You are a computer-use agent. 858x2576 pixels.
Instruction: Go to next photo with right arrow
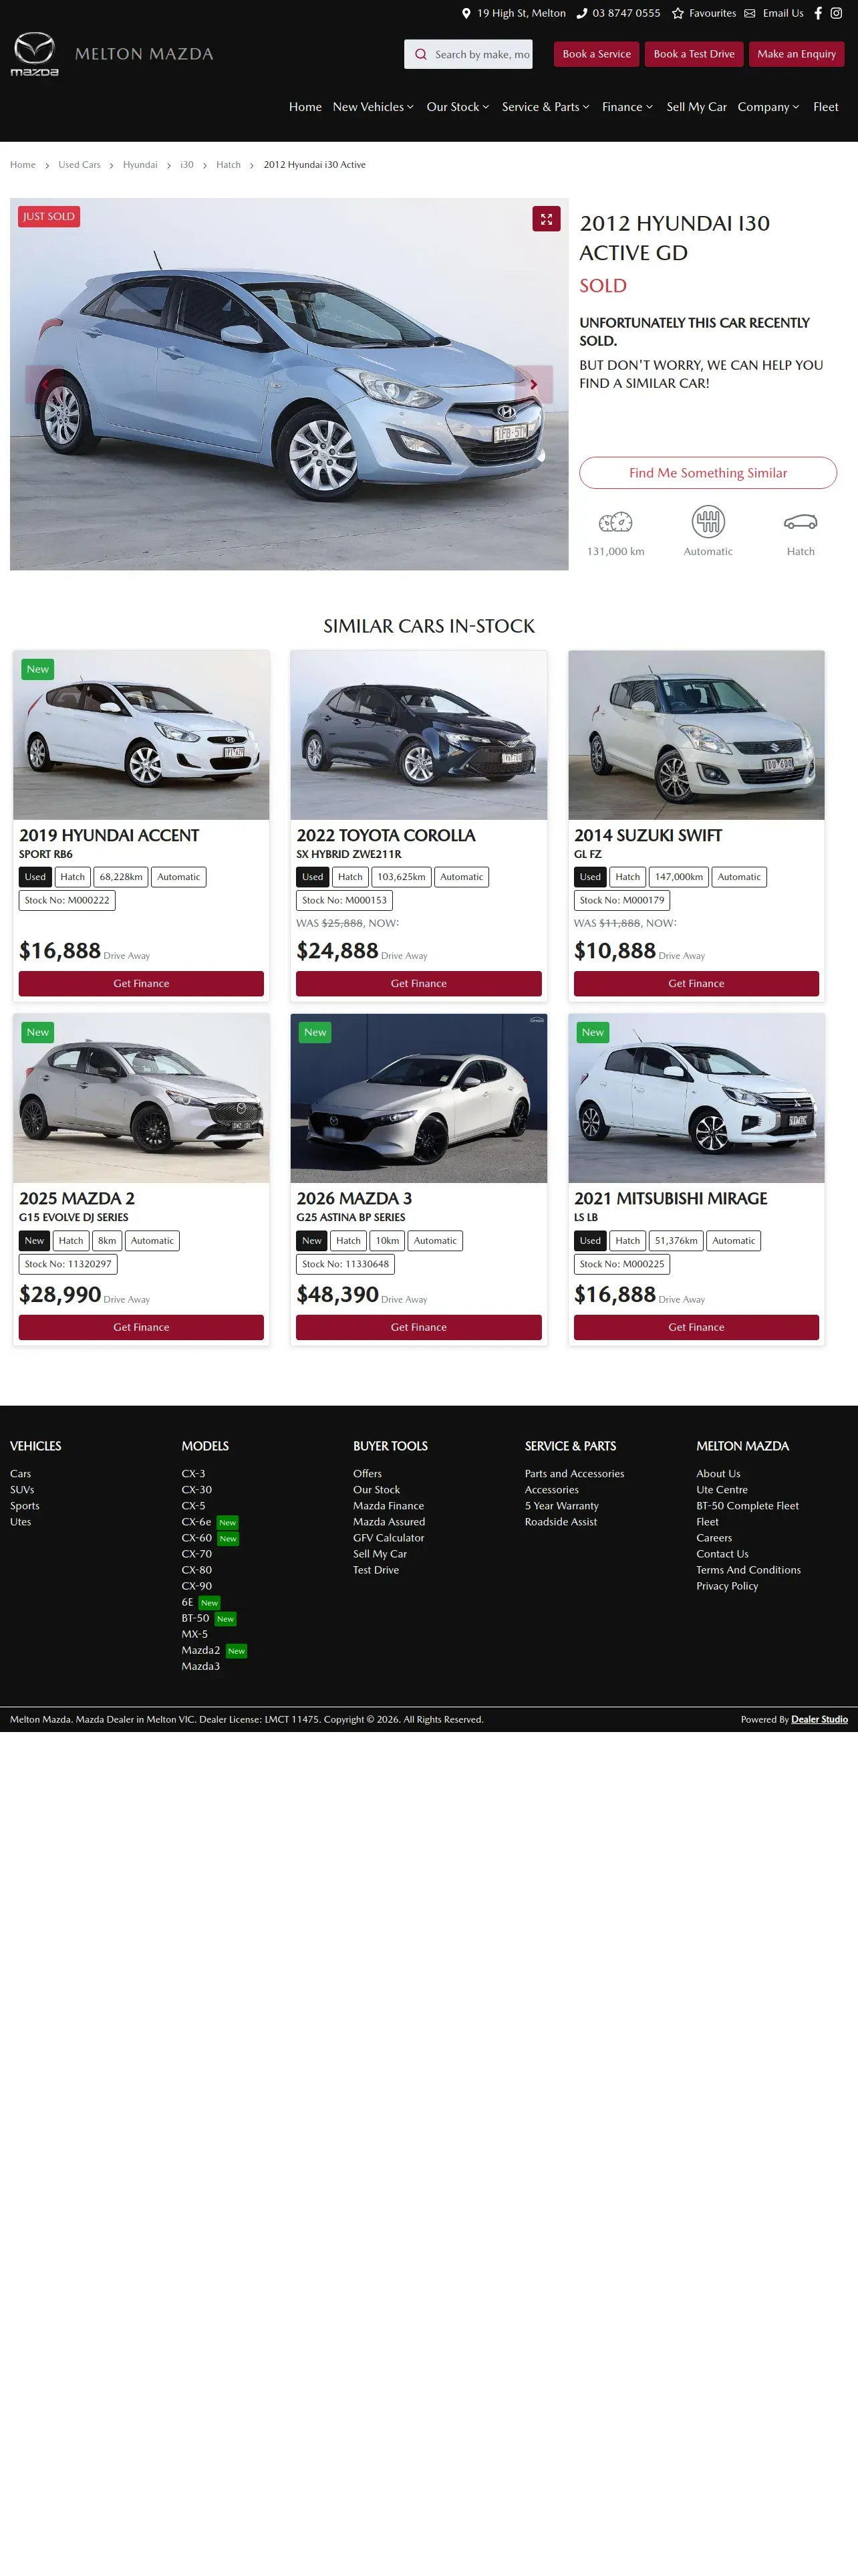point(533,384)
